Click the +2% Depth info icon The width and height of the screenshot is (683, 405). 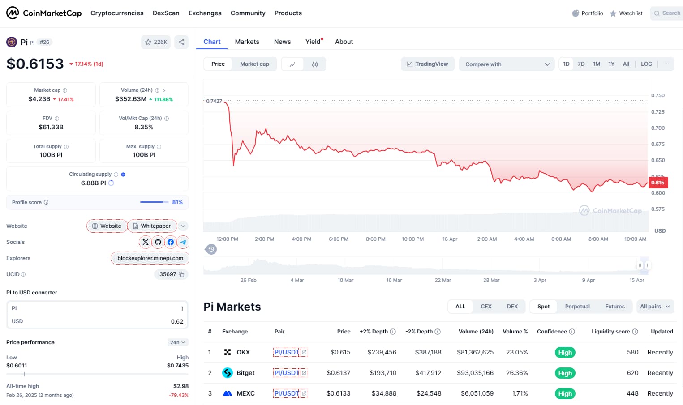pos(393,332)
